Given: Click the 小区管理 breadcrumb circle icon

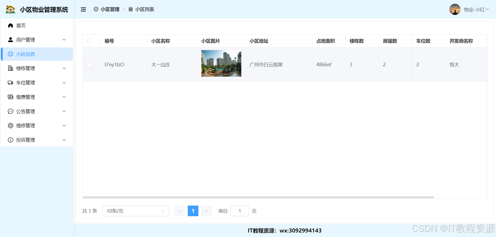Looking at the screenshot, I should [x=96, y=9].
